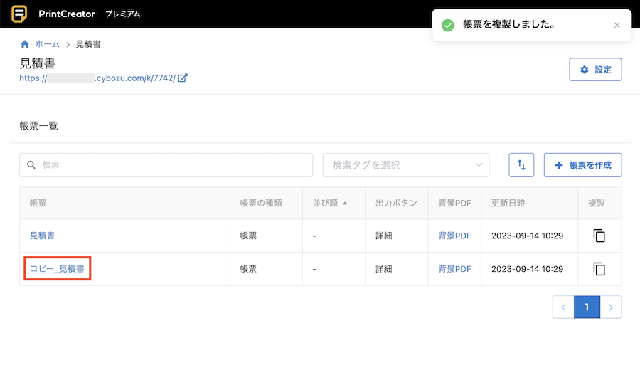This screenshot has width=640, height=385.
Task: Open the 見積書 form link
Action: click(x=42, y=236)
